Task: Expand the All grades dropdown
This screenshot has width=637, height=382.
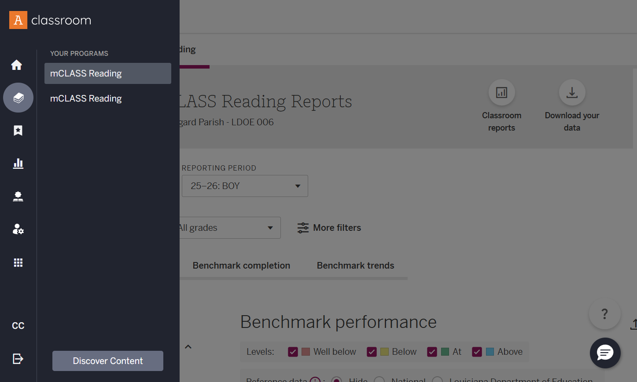Action: tap(230, 228)
